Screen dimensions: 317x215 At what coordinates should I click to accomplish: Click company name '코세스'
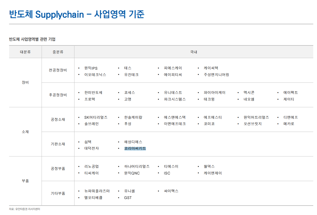pos(130,93)
